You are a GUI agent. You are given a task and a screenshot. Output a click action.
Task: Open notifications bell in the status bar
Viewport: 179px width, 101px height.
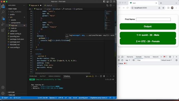[114, 98]
